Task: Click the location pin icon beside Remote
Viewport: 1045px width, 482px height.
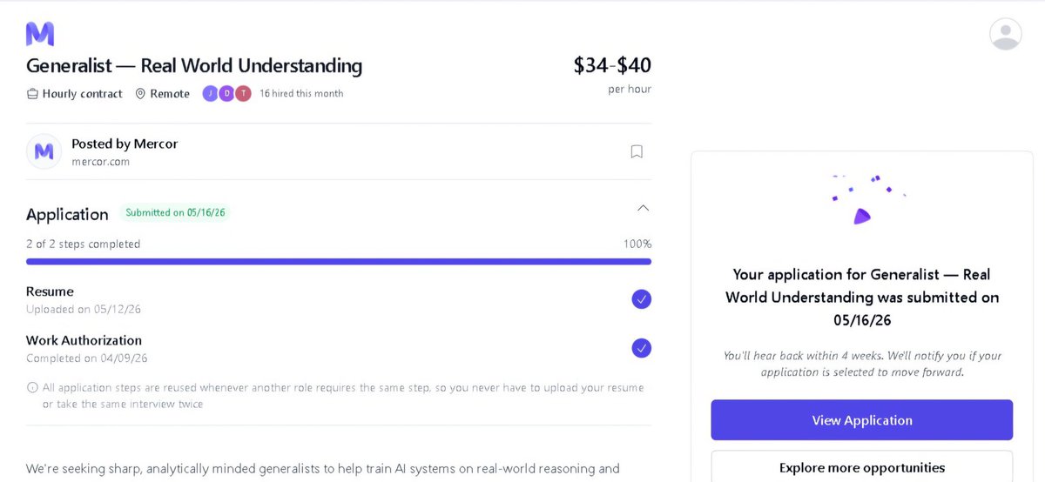Action: [140, 94]
